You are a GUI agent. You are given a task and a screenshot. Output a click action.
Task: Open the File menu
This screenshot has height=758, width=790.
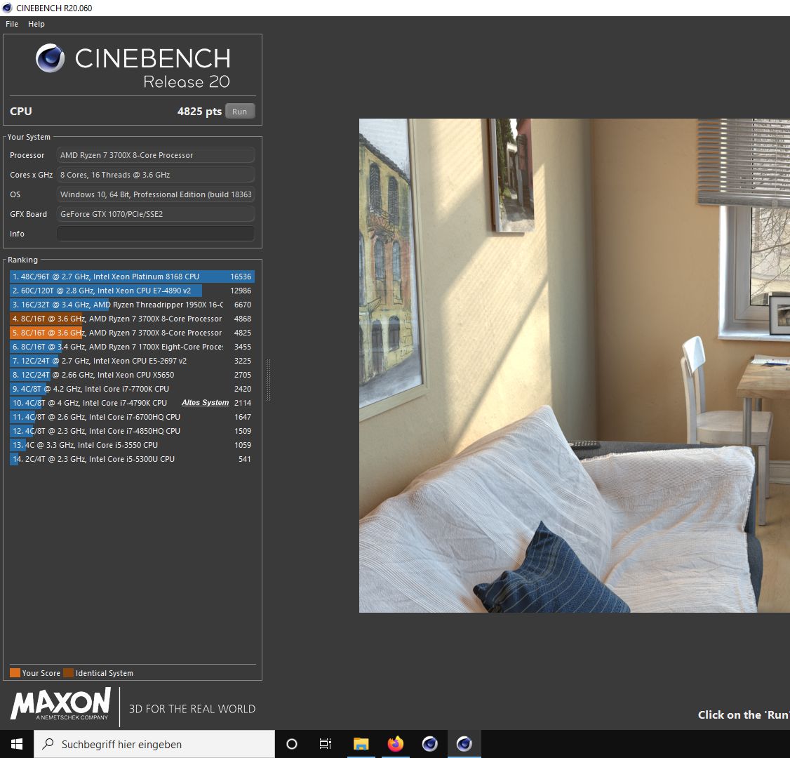pyautogui.click(x=12, y=24)
